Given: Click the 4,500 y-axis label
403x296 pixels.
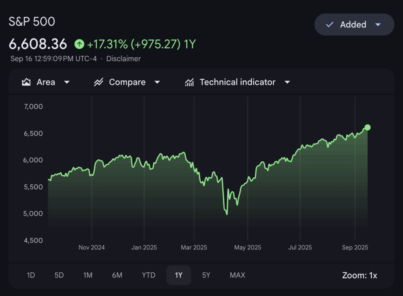Looking at the screenshot, I should (x=33, y=240).
